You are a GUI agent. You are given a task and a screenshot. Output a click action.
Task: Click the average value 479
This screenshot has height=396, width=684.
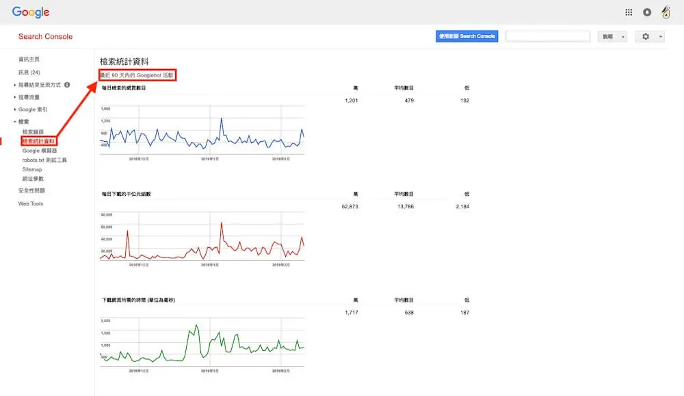coord(409,100)
